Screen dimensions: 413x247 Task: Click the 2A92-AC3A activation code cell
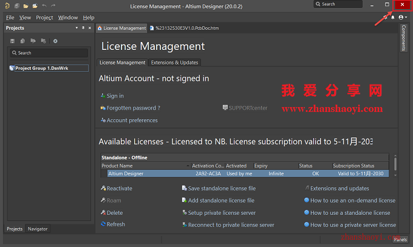208,173
